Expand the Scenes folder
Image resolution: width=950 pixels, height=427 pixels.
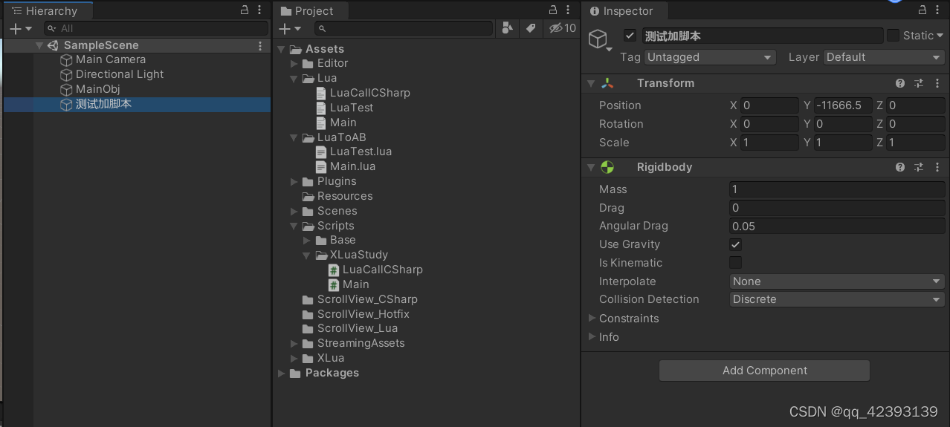click(294, 211)
